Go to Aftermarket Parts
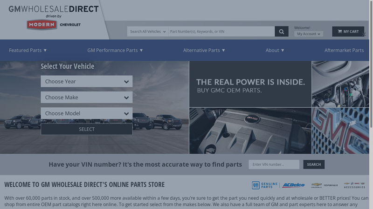The height and width of the screenshot is (209, 373). click(344, 50)
